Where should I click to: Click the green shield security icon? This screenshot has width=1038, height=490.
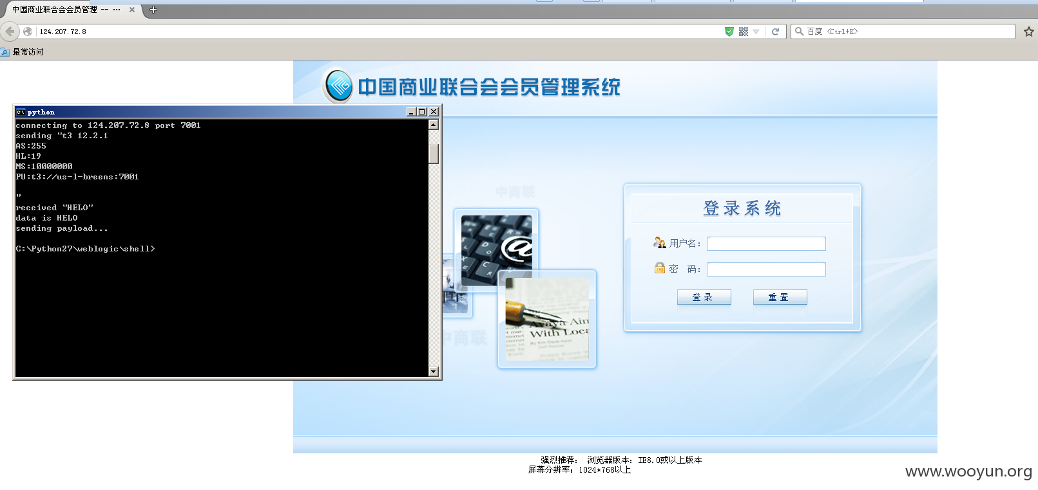point(729,32)
